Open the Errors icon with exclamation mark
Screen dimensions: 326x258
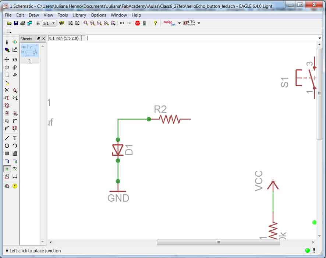pyautogui.click(x=15, y=186)
